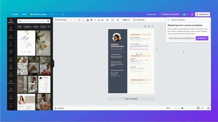The height and width of the screenshot is (122, 218).
Task: Click the circular comment button beside the page
Action: coord(157,48)
